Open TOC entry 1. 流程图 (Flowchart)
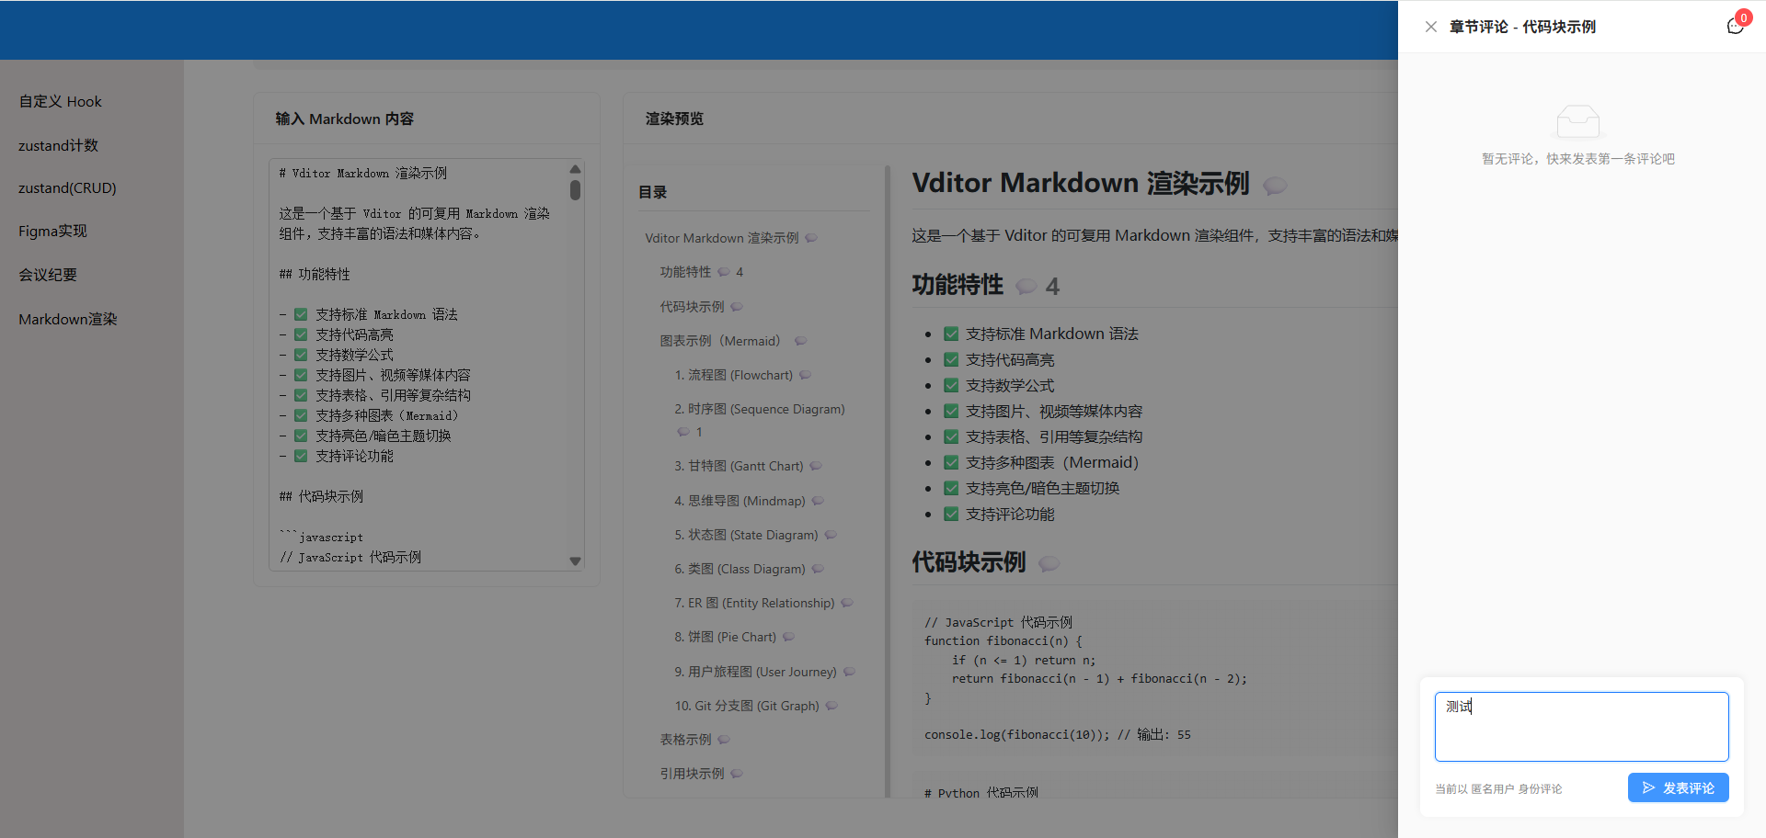1766x838 pixels. click(x=733, y=375)
